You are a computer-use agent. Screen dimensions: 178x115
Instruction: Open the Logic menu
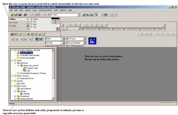(x=35, y=10)
